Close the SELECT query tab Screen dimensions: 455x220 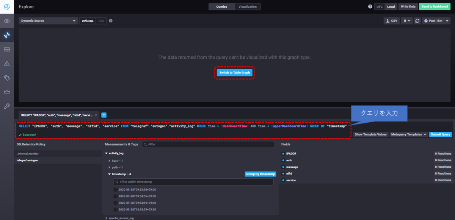tap(96, 115)
